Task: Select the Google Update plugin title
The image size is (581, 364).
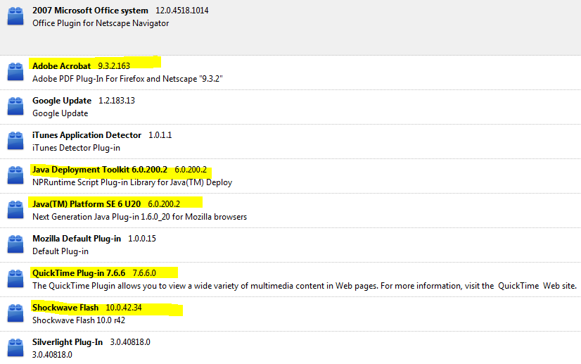Action: [x=62, y=101]
